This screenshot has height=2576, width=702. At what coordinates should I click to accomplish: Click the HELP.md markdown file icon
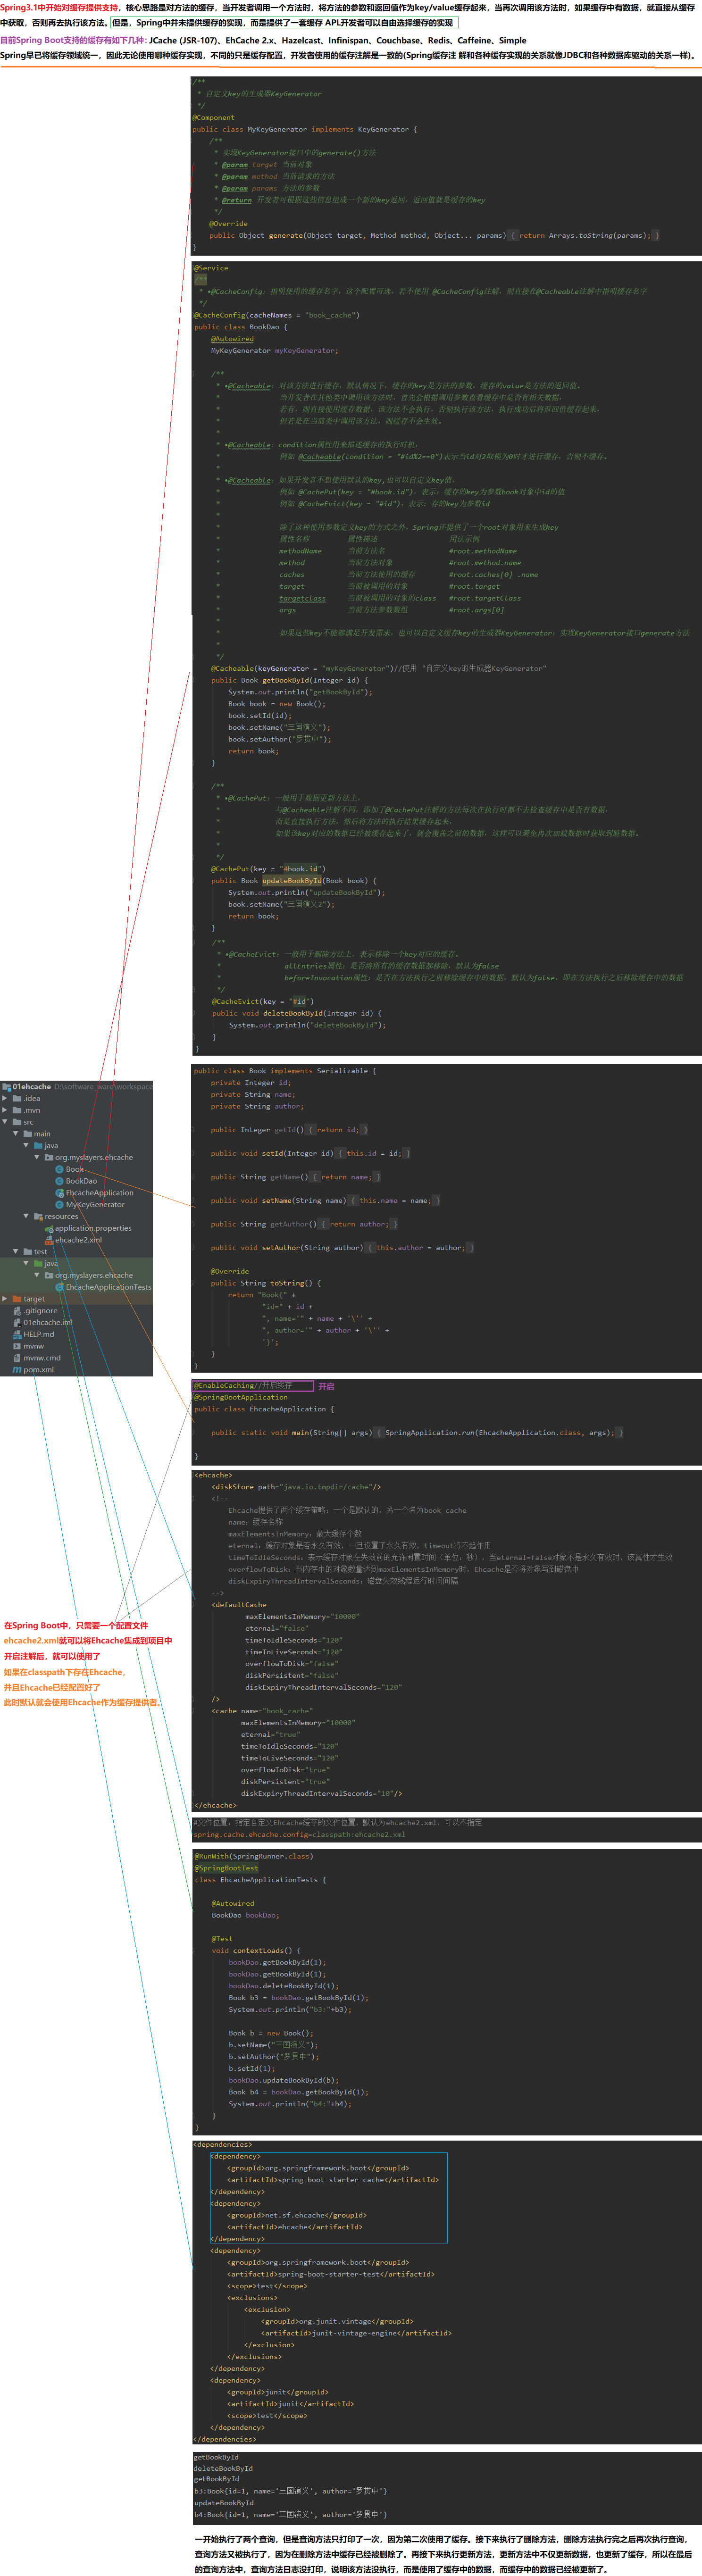tap(17, 1334)
